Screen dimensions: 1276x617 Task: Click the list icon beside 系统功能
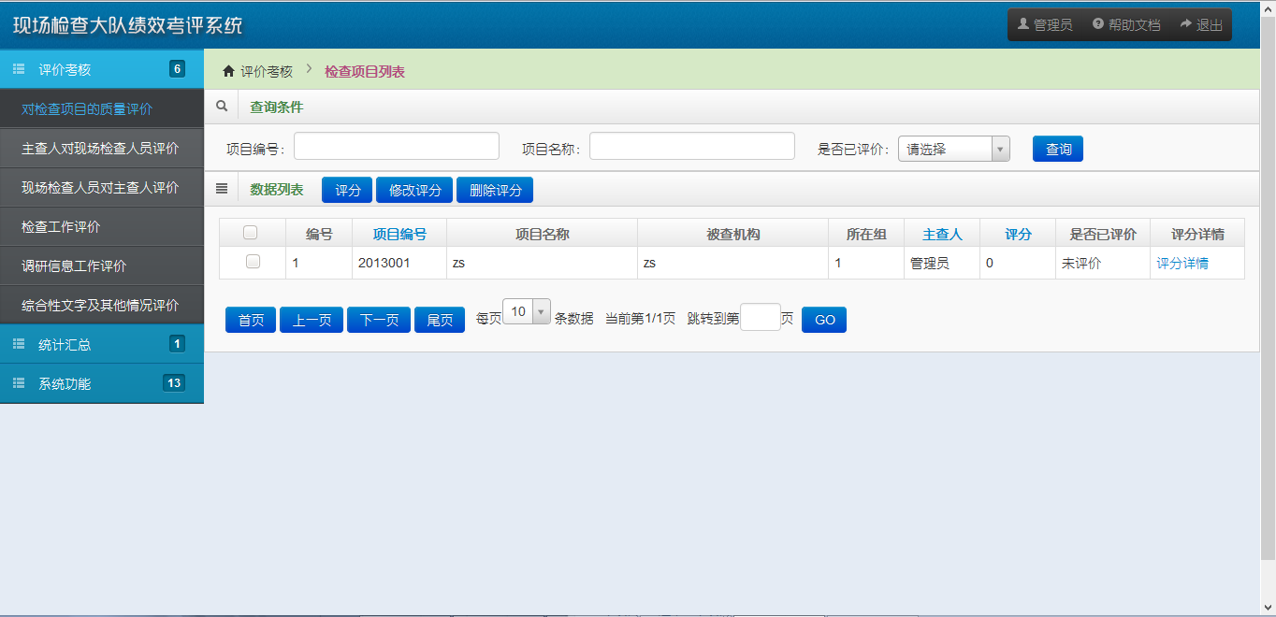pos(19,383)
